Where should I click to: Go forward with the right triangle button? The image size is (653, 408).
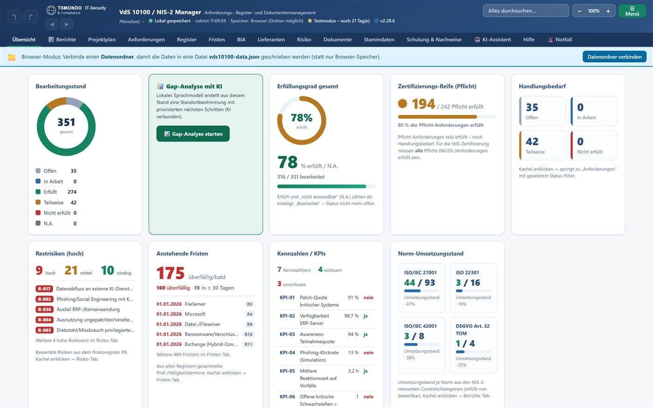pyautogui.click(x=66, y=24)
